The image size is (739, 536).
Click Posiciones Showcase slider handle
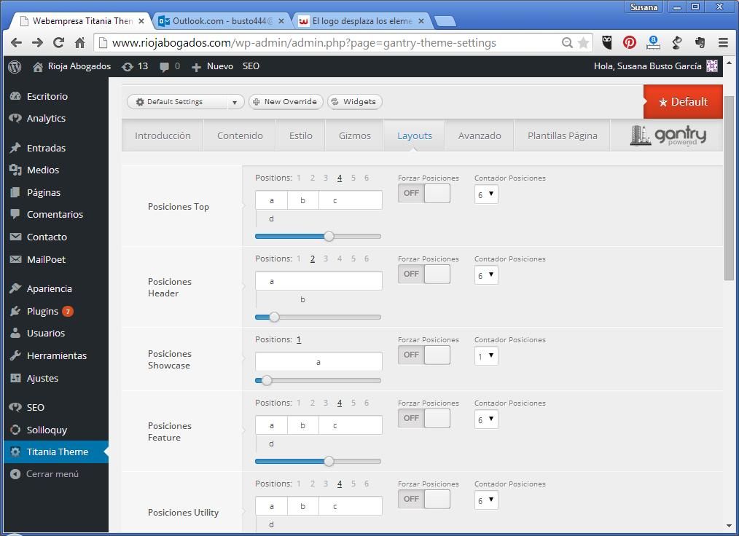point(267,381)
